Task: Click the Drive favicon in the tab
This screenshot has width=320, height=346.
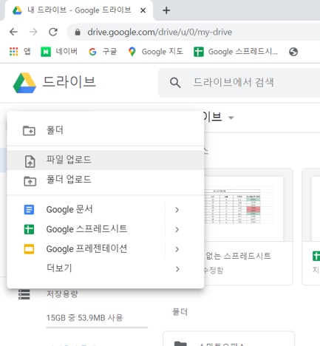Action: point(17,10)
